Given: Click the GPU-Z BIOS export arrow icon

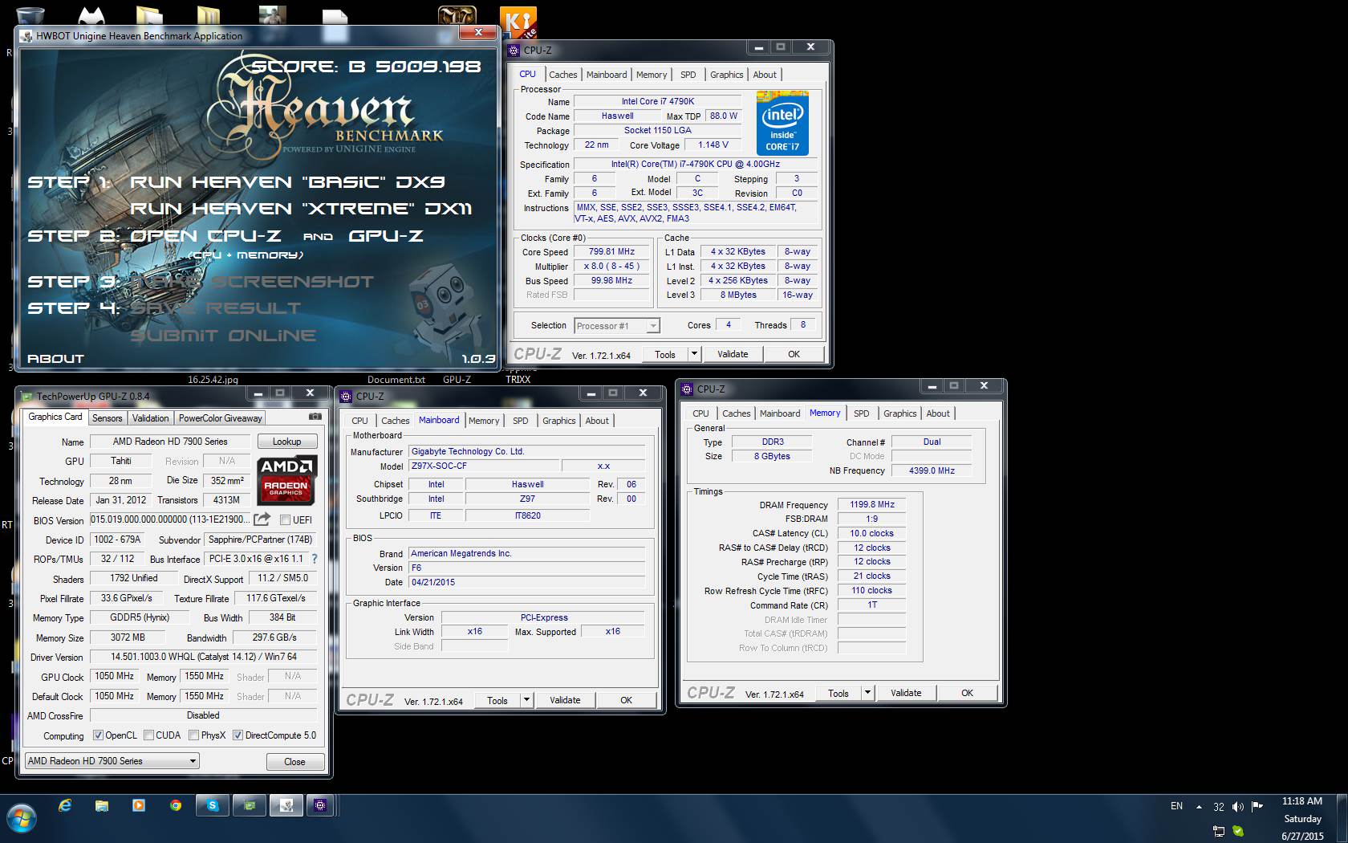Looking at the screenshot, I should (x=262, y=519).
